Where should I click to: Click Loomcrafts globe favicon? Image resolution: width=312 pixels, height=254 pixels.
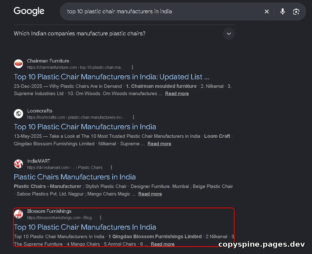[x=18, y=114]
